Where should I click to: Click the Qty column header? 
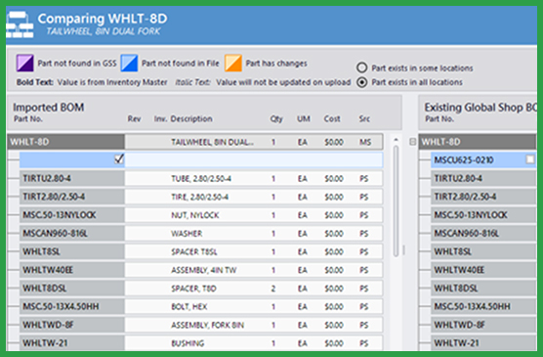click(276, 118)
